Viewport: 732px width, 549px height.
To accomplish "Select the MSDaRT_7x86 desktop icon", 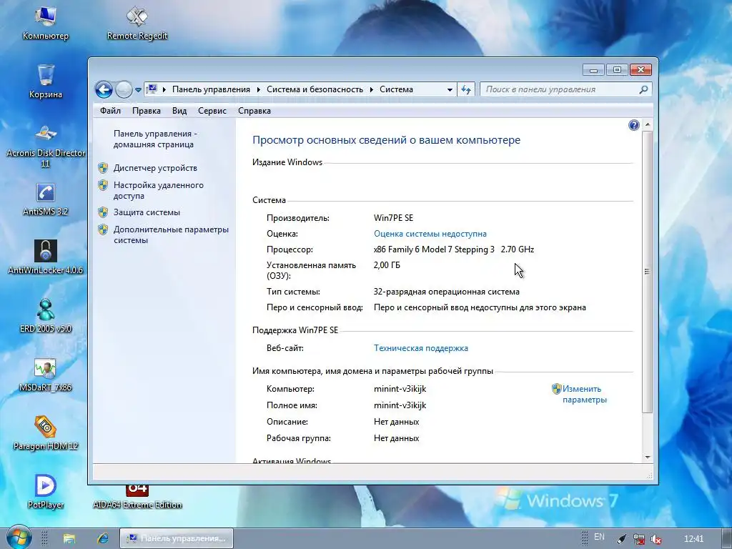I will pyautogui.click(x=45, y=375).
